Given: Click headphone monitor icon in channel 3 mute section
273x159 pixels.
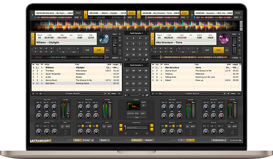Looking at the screenshot, I should (x=62, y=126).
